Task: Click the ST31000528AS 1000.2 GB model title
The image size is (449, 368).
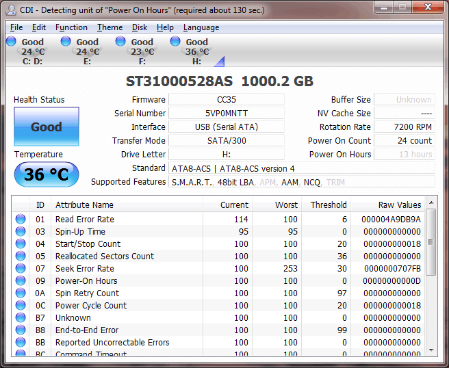Action: coord(220,81)
